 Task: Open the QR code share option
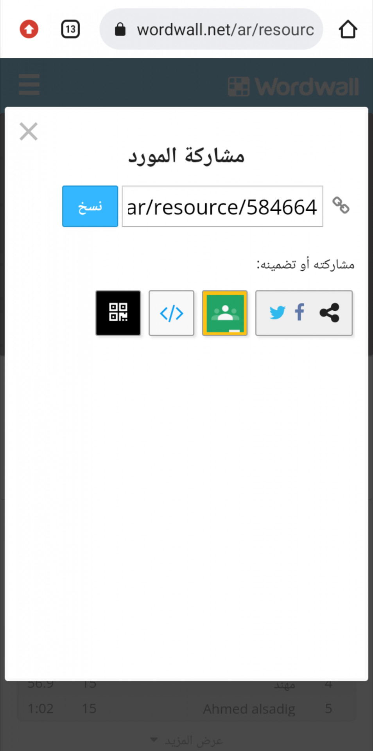pos(118,313)
